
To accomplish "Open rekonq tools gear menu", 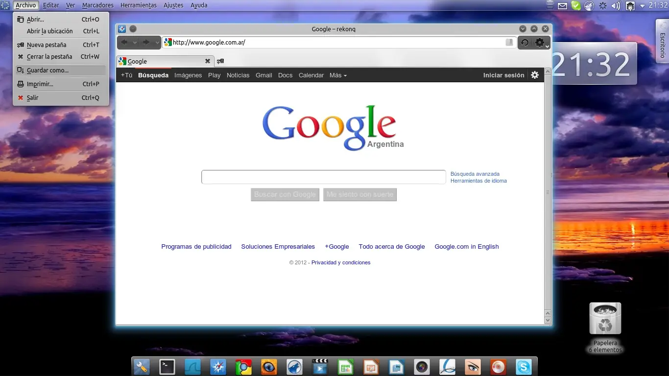I will [541, 43].
